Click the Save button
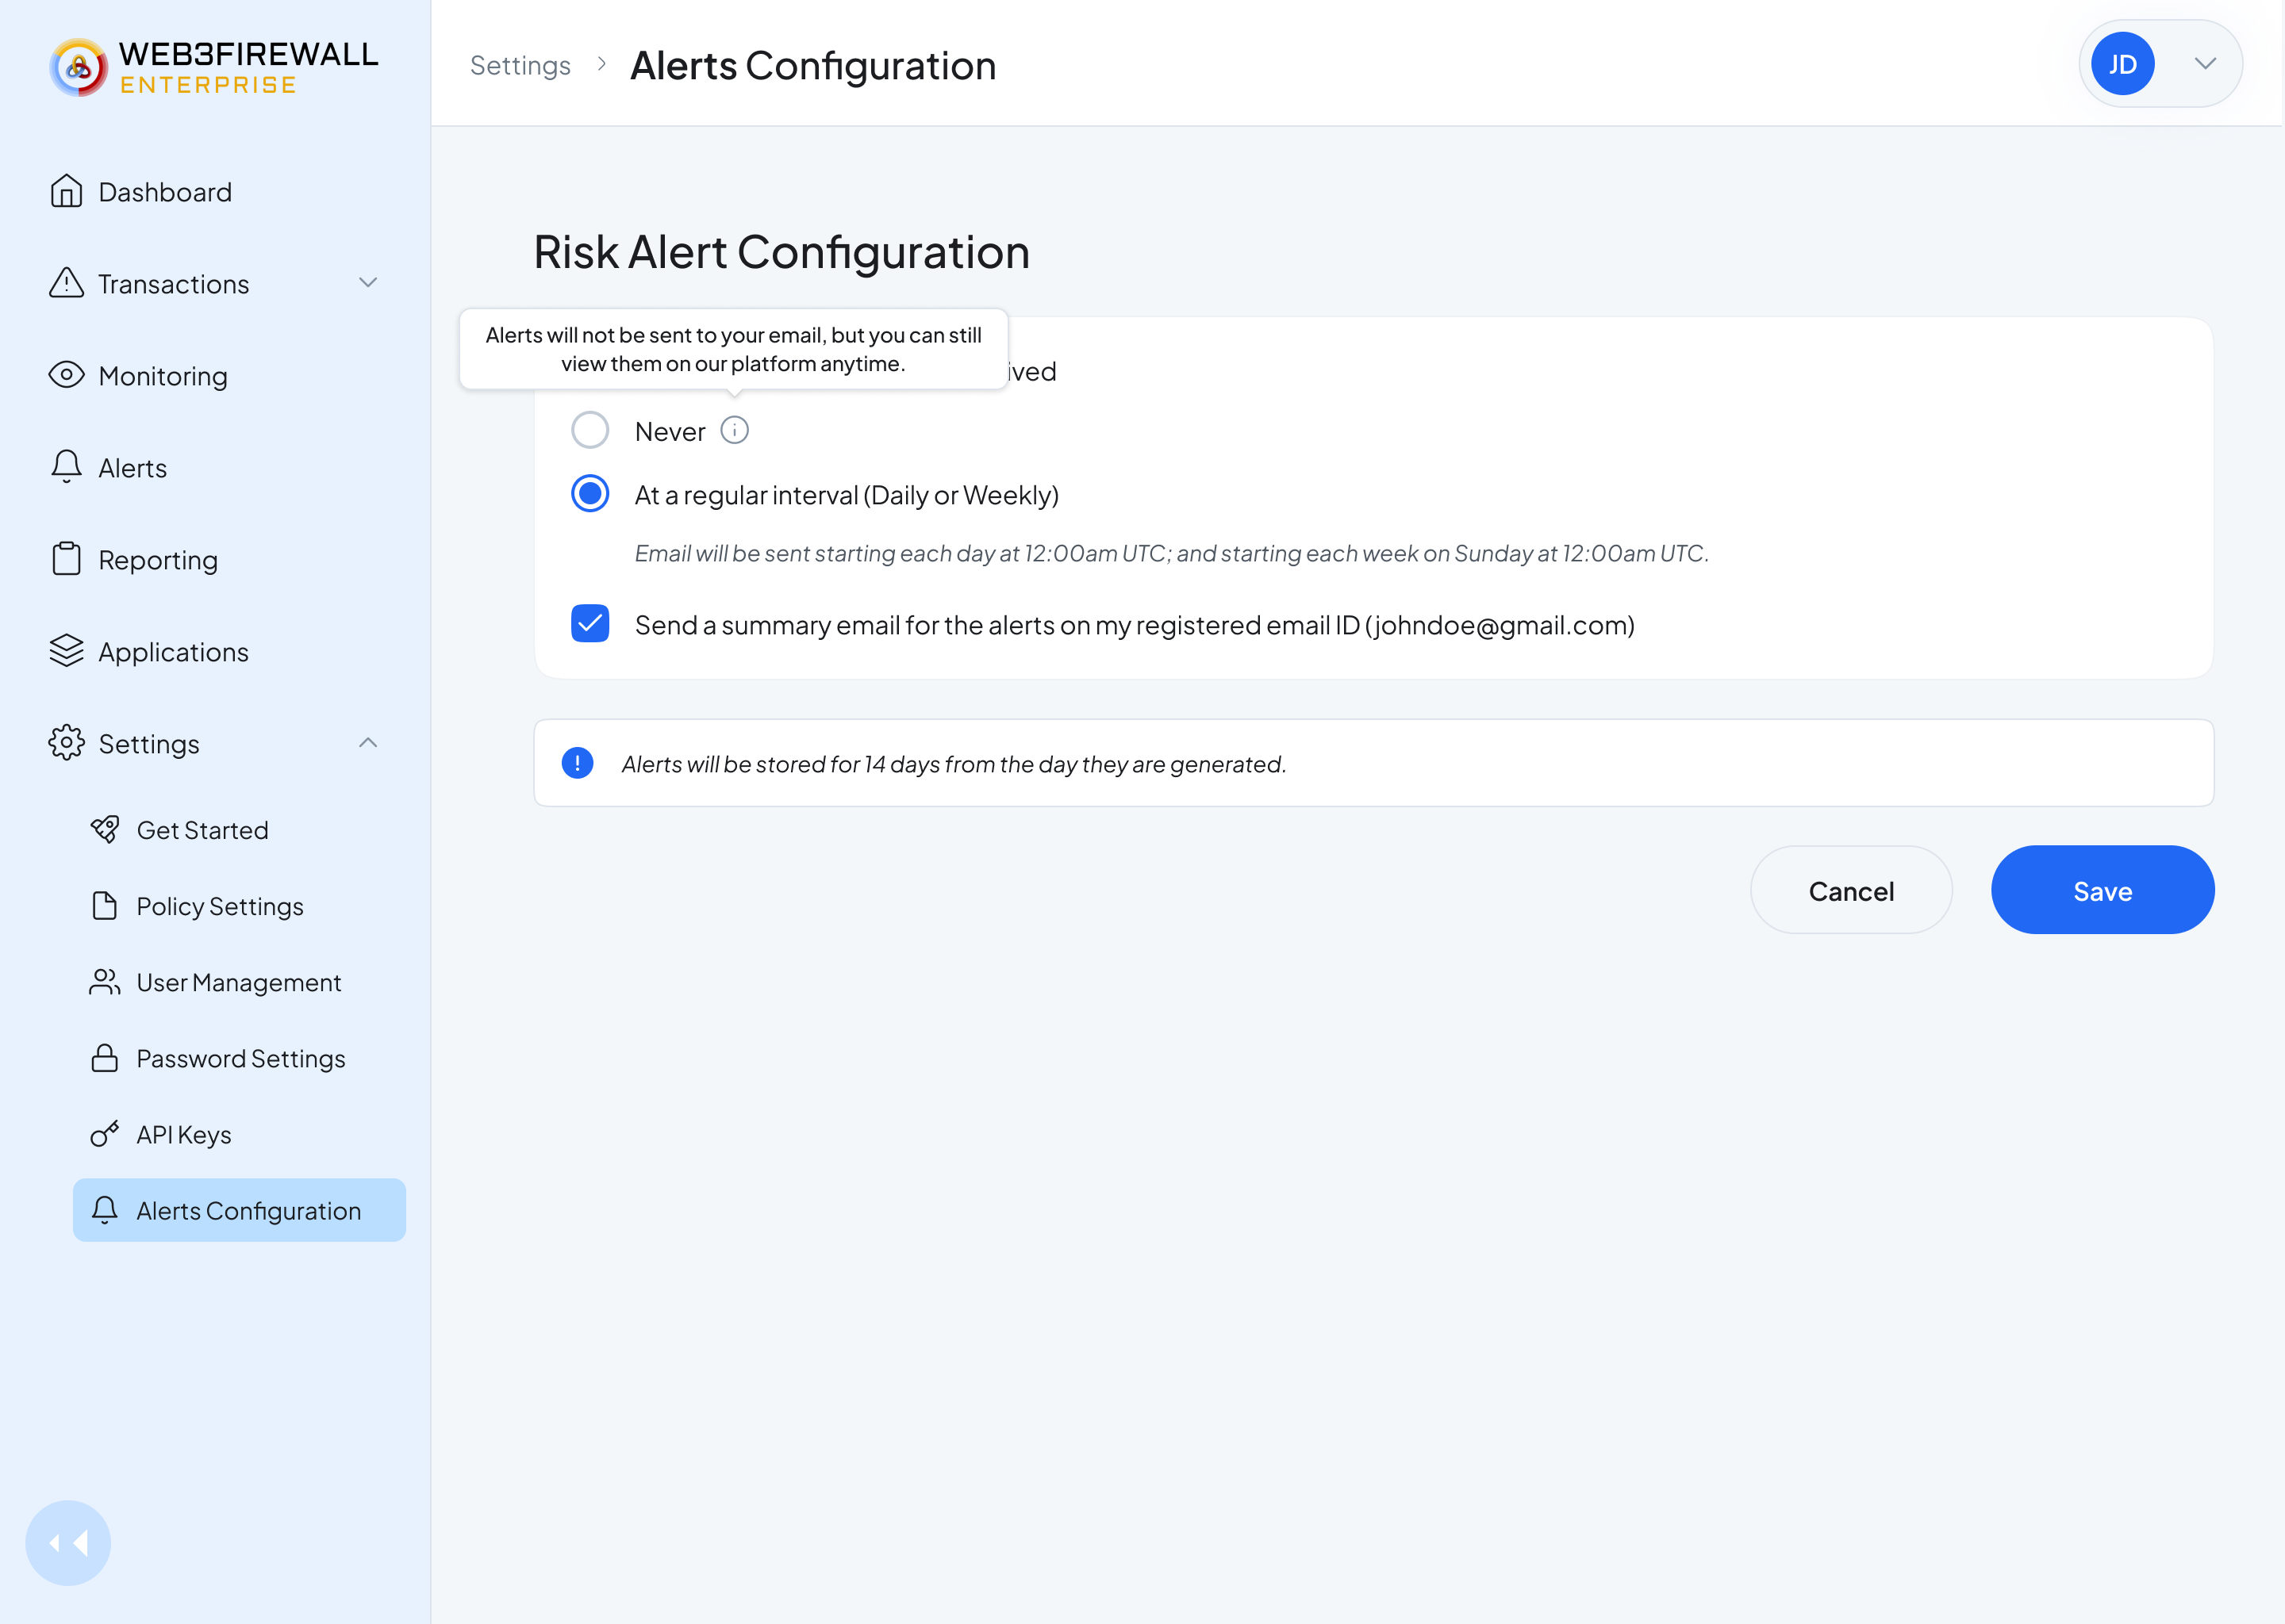2285x1624 pixels. [x=2103, y=890]
